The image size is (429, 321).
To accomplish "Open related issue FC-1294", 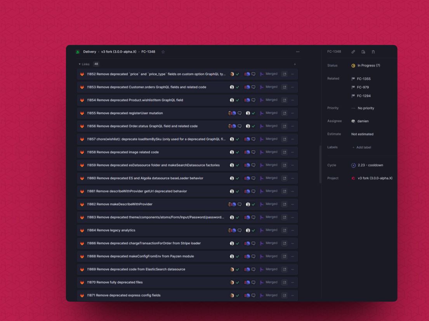I will 361,96.
